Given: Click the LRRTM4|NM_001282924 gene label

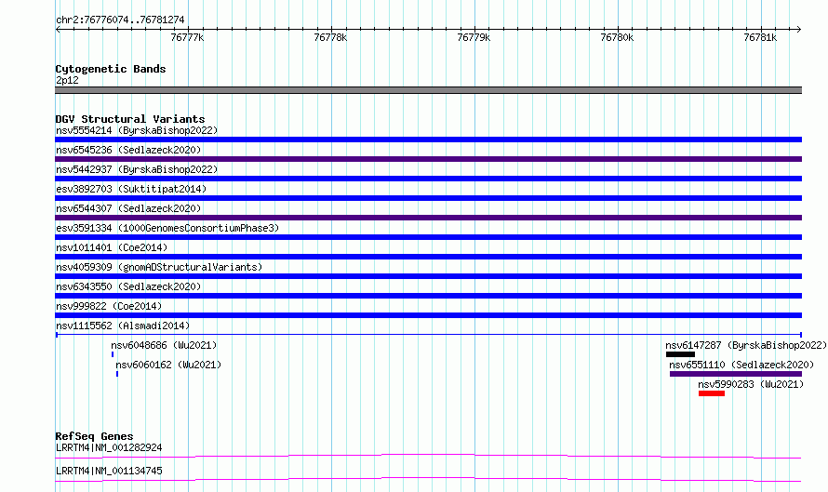Looking at the screenshot, I should [x=109, y=447].
